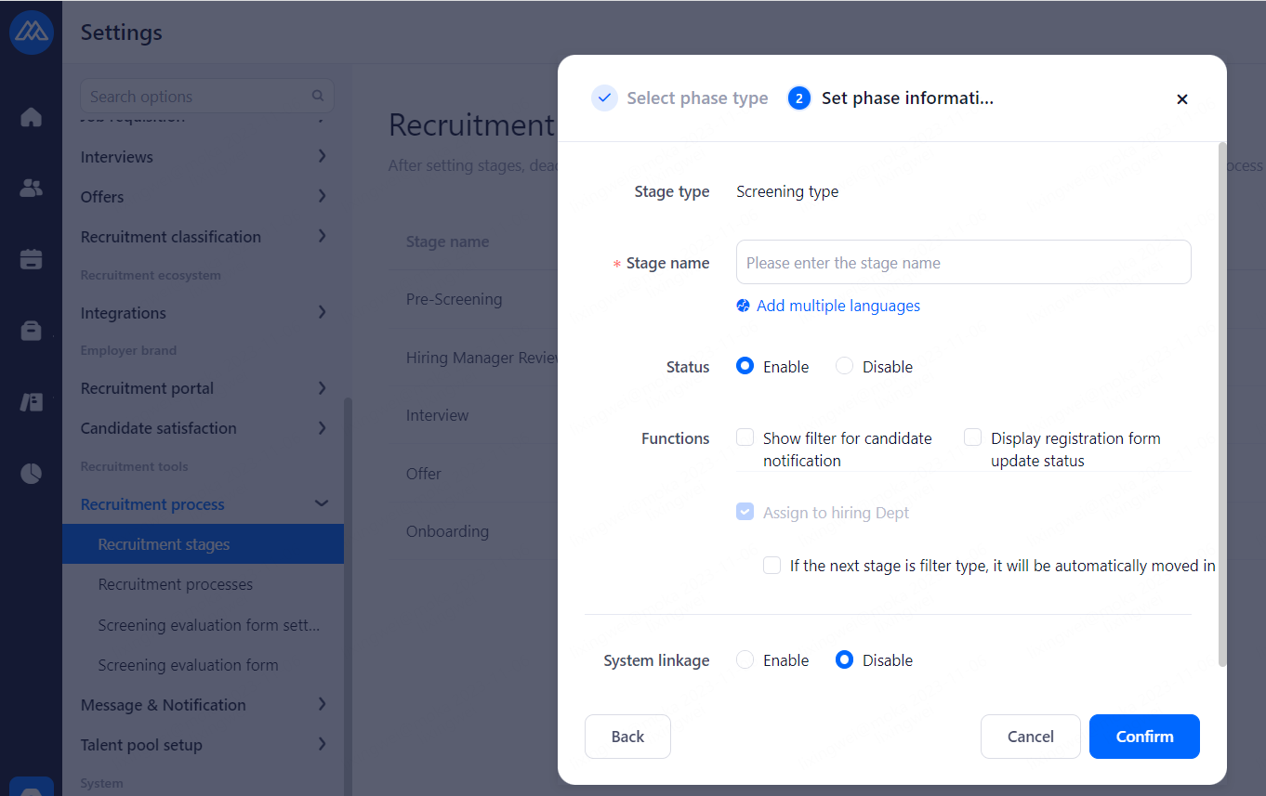Viewport: 1266px width, 796px height.
Task: Click the search magnifier icon in options box
Action: click(x=318, y=96)
